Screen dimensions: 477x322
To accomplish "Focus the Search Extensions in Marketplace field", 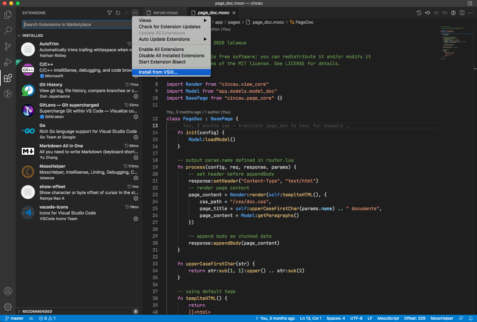I will pyautogui.click(x=80, y=24).
